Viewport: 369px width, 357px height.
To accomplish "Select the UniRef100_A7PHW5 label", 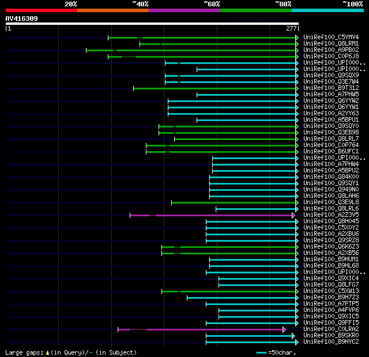I will (331, 95).
